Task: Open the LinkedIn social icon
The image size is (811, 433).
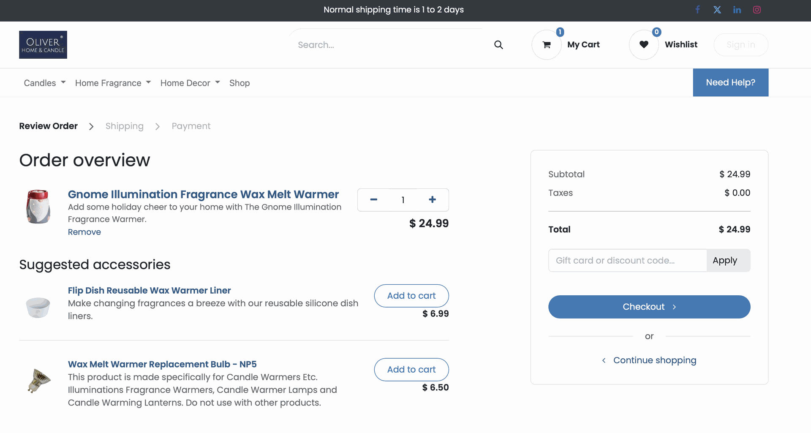Action: point(737,10)
